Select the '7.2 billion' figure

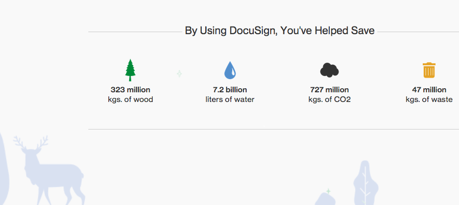(230, 89)
